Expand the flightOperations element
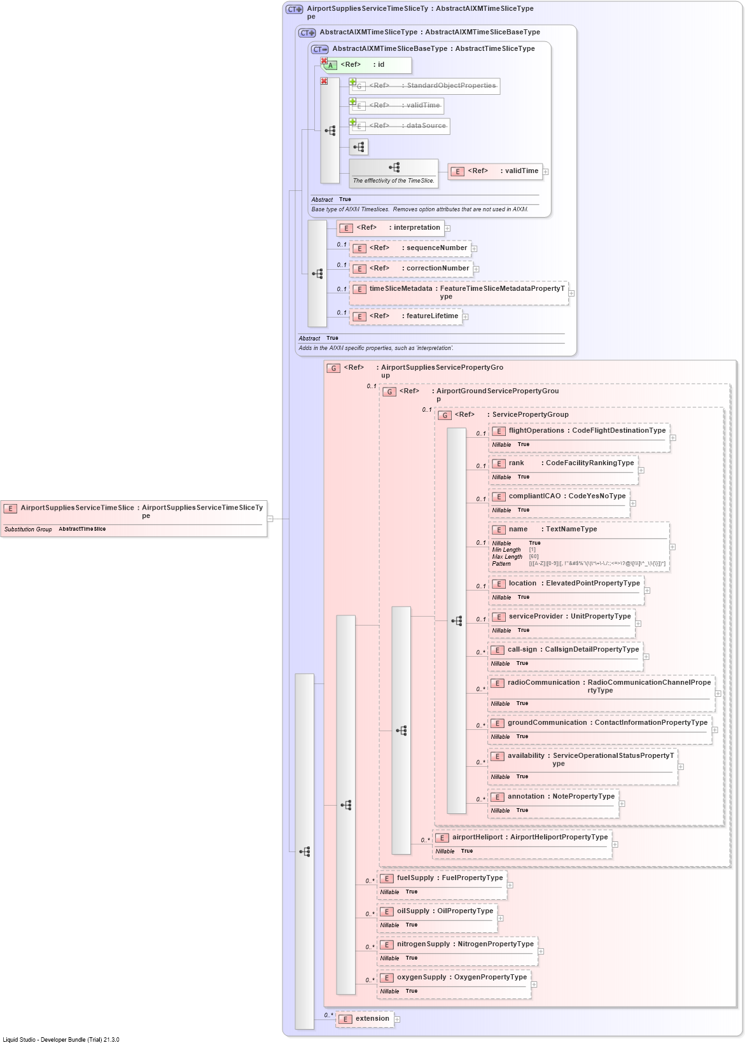 click(x=672, y=437)
